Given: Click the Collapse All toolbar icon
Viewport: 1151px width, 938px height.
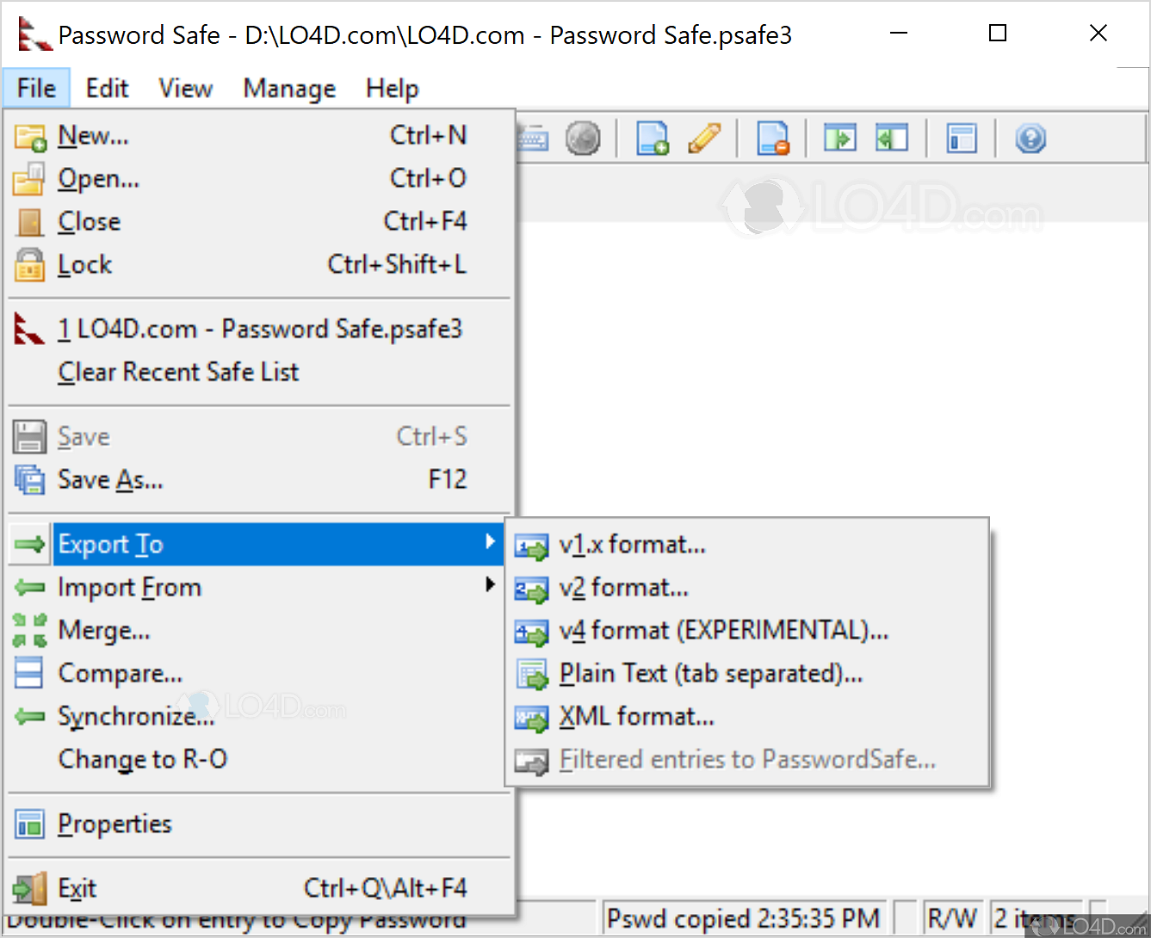Looking at the screenshot, I should click(x=892, y=138).
